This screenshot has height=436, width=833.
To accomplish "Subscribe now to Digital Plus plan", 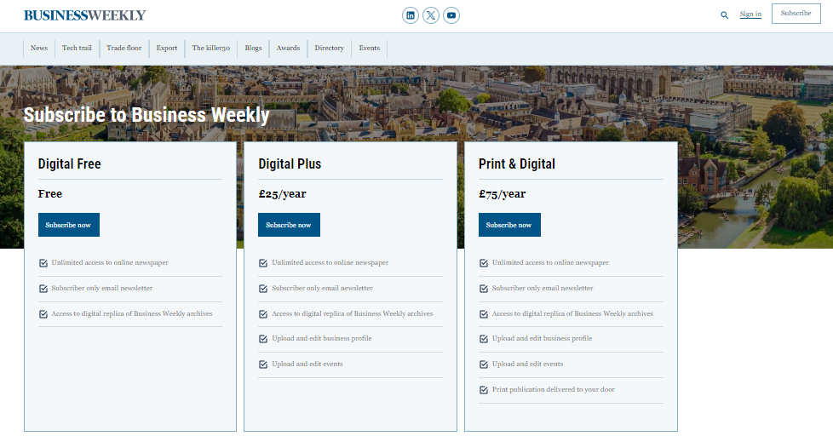I will click(x=289, y=225).
